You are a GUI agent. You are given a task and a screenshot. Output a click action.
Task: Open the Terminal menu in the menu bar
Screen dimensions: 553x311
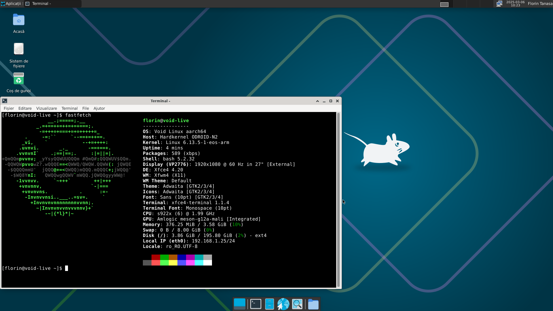[69, 108]
